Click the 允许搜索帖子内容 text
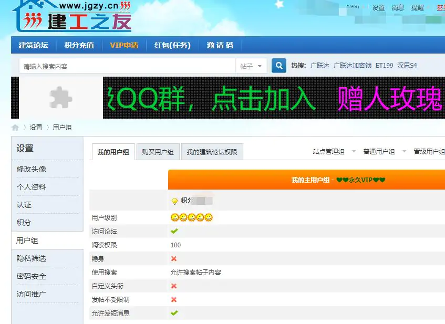This screenshot has width=445, height=324. [x=196, y=273]
